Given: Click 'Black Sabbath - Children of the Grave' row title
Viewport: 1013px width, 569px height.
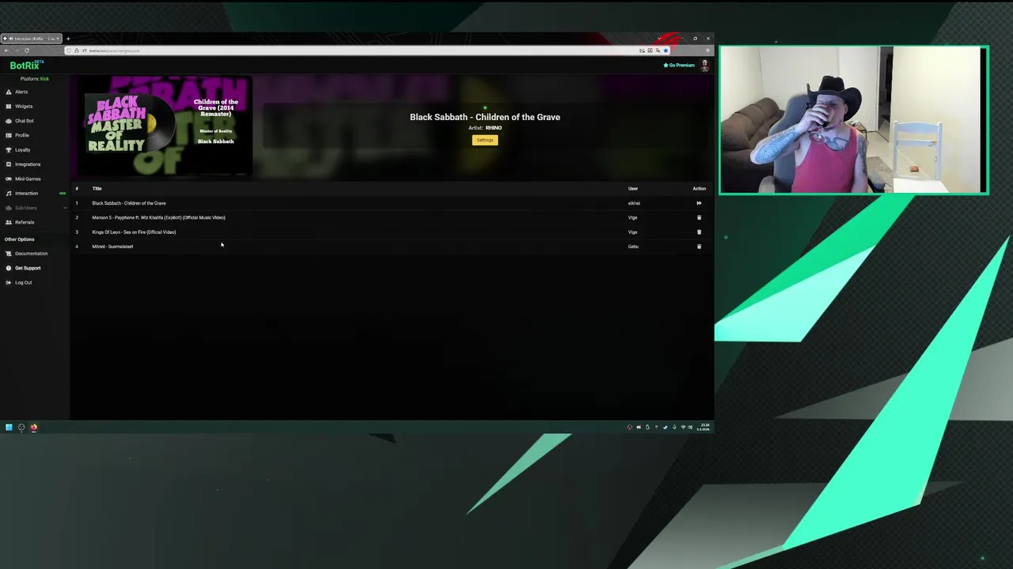Looking at the screenshot, I should 129,203.
